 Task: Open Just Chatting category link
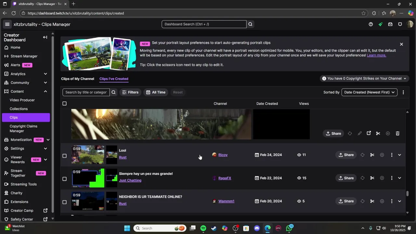click(130, 180)
